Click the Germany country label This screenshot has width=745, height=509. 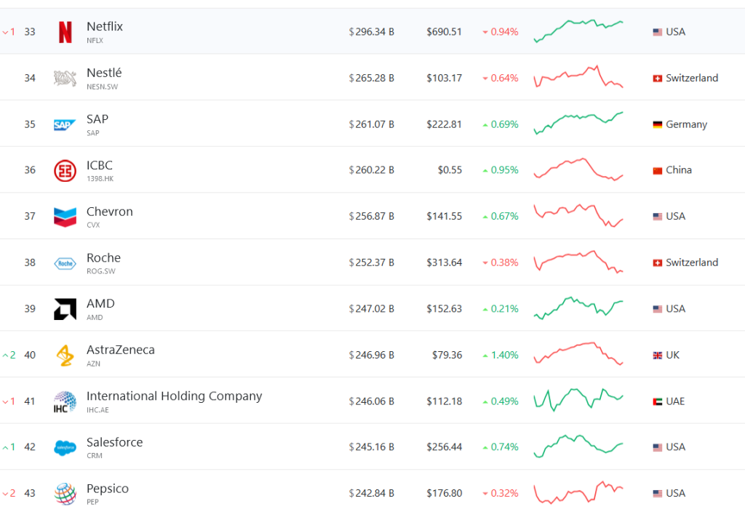687,124
